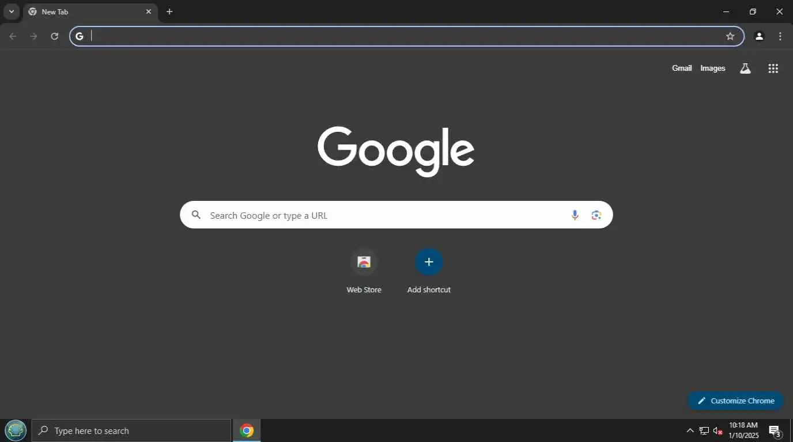Open the Windows Start button
Screen dimensions: 793x442
pos(16,430)
